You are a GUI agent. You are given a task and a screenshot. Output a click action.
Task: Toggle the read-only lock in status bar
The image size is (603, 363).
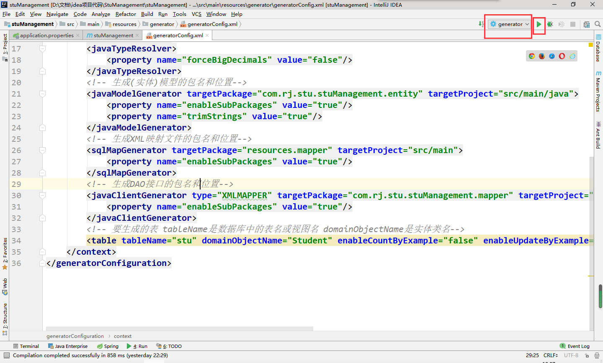(587, 355)
